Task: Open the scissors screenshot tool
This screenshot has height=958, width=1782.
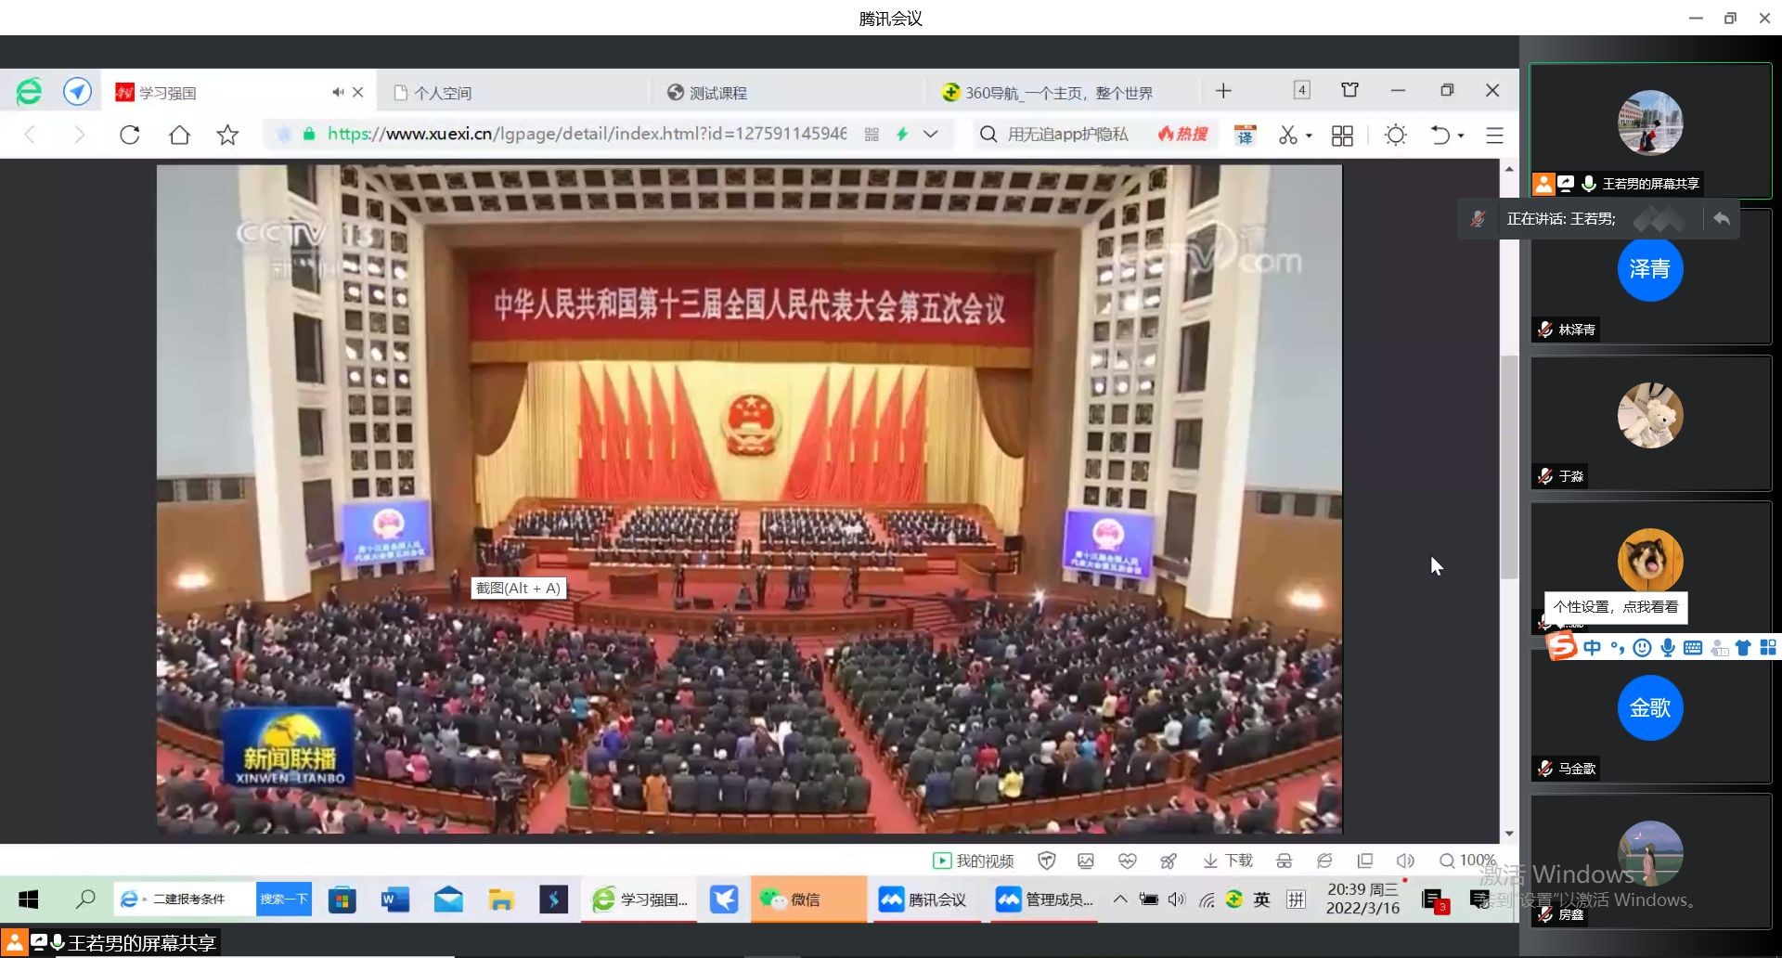Action: (1287, 135)
